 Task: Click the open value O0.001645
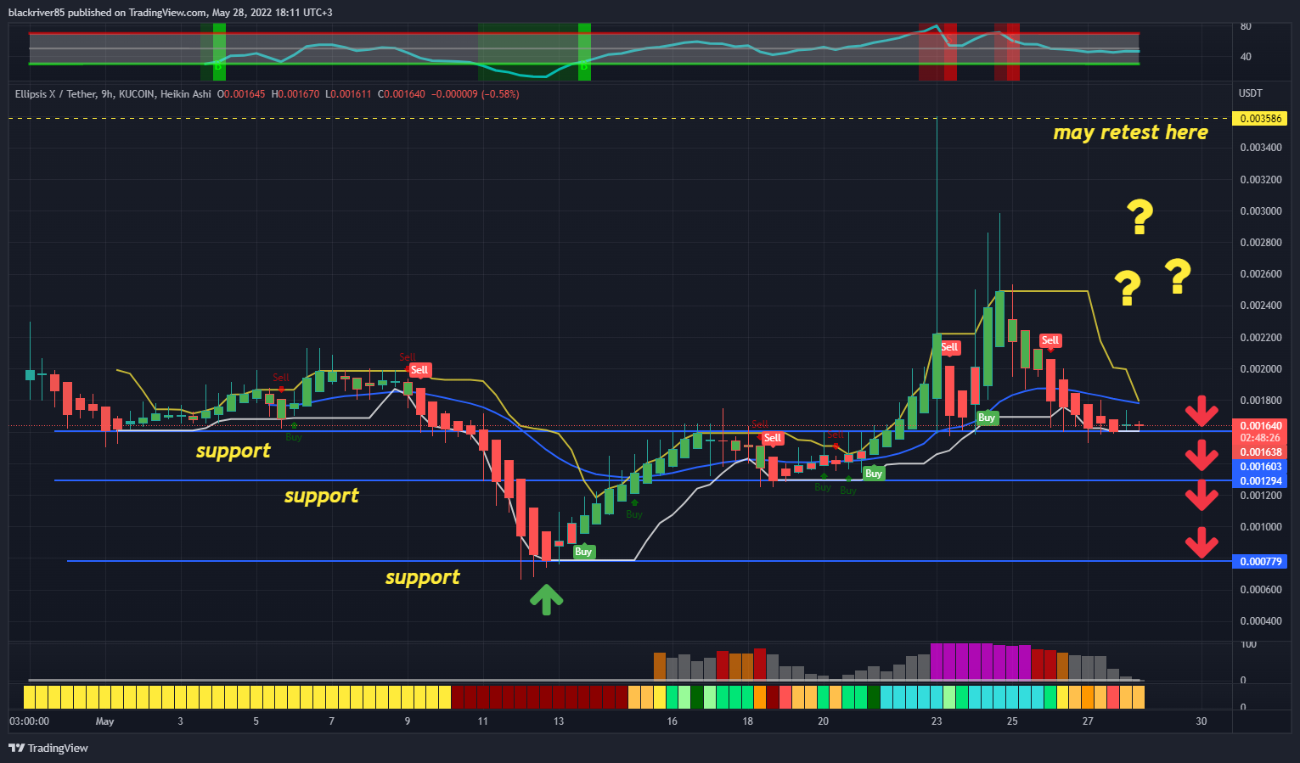pos(241,94)
